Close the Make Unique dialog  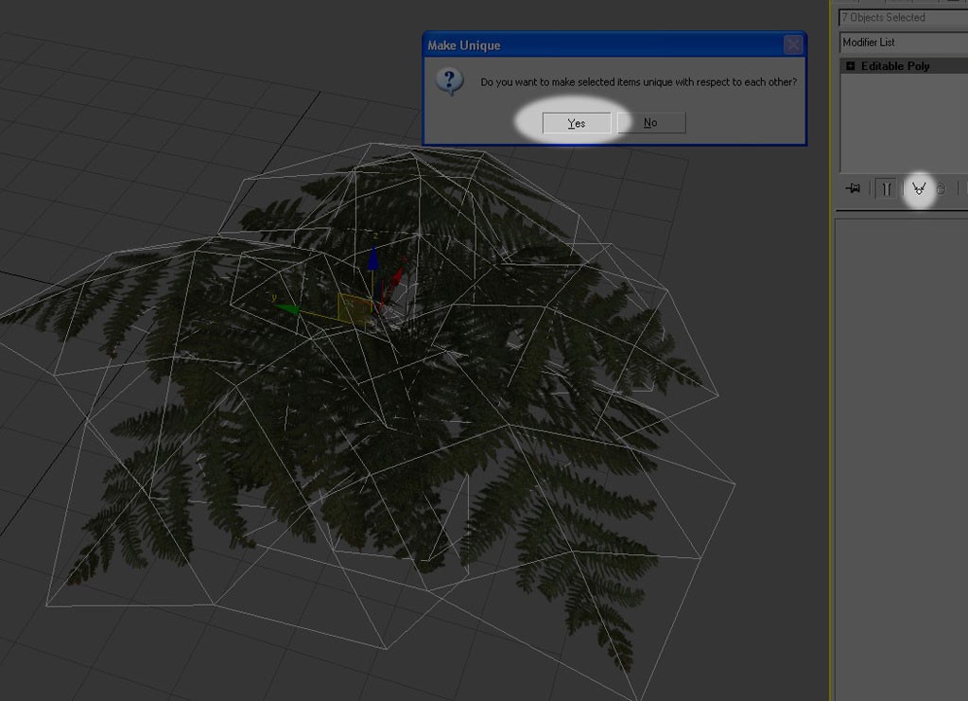793,44
